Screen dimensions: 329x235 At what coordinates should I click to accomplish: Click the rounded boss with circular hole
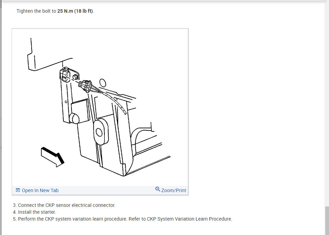point(101,132)
